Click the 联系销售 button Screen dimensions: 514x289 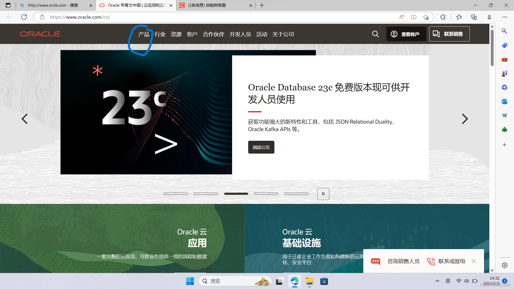449,34
